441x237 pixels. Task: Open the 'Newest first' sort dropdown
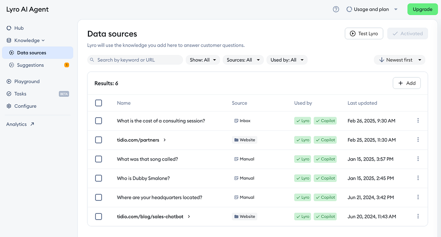[x=399, y=60]
